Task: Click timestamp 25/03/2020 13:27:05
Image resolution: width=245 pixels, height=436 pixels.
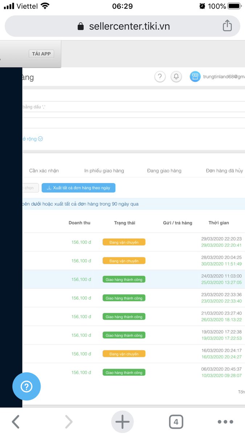Action: 221,282
